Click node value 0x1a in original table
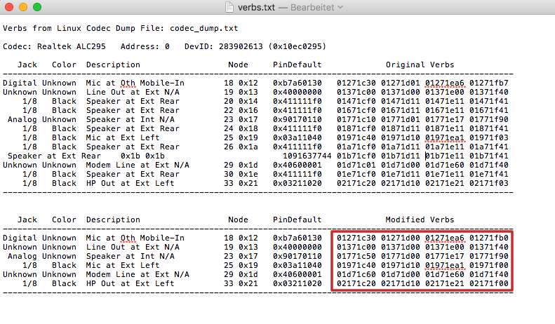The height and width of the screenshot is (324, 555). 248,147
